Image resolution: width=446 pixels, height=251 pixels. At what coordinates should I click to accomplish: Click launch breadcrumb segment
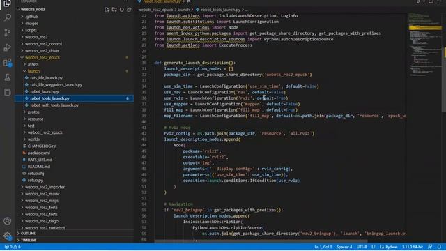coord(183,10)
